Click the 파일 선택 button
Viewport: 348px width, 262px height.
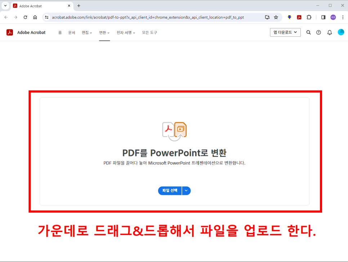coord(170,191)
